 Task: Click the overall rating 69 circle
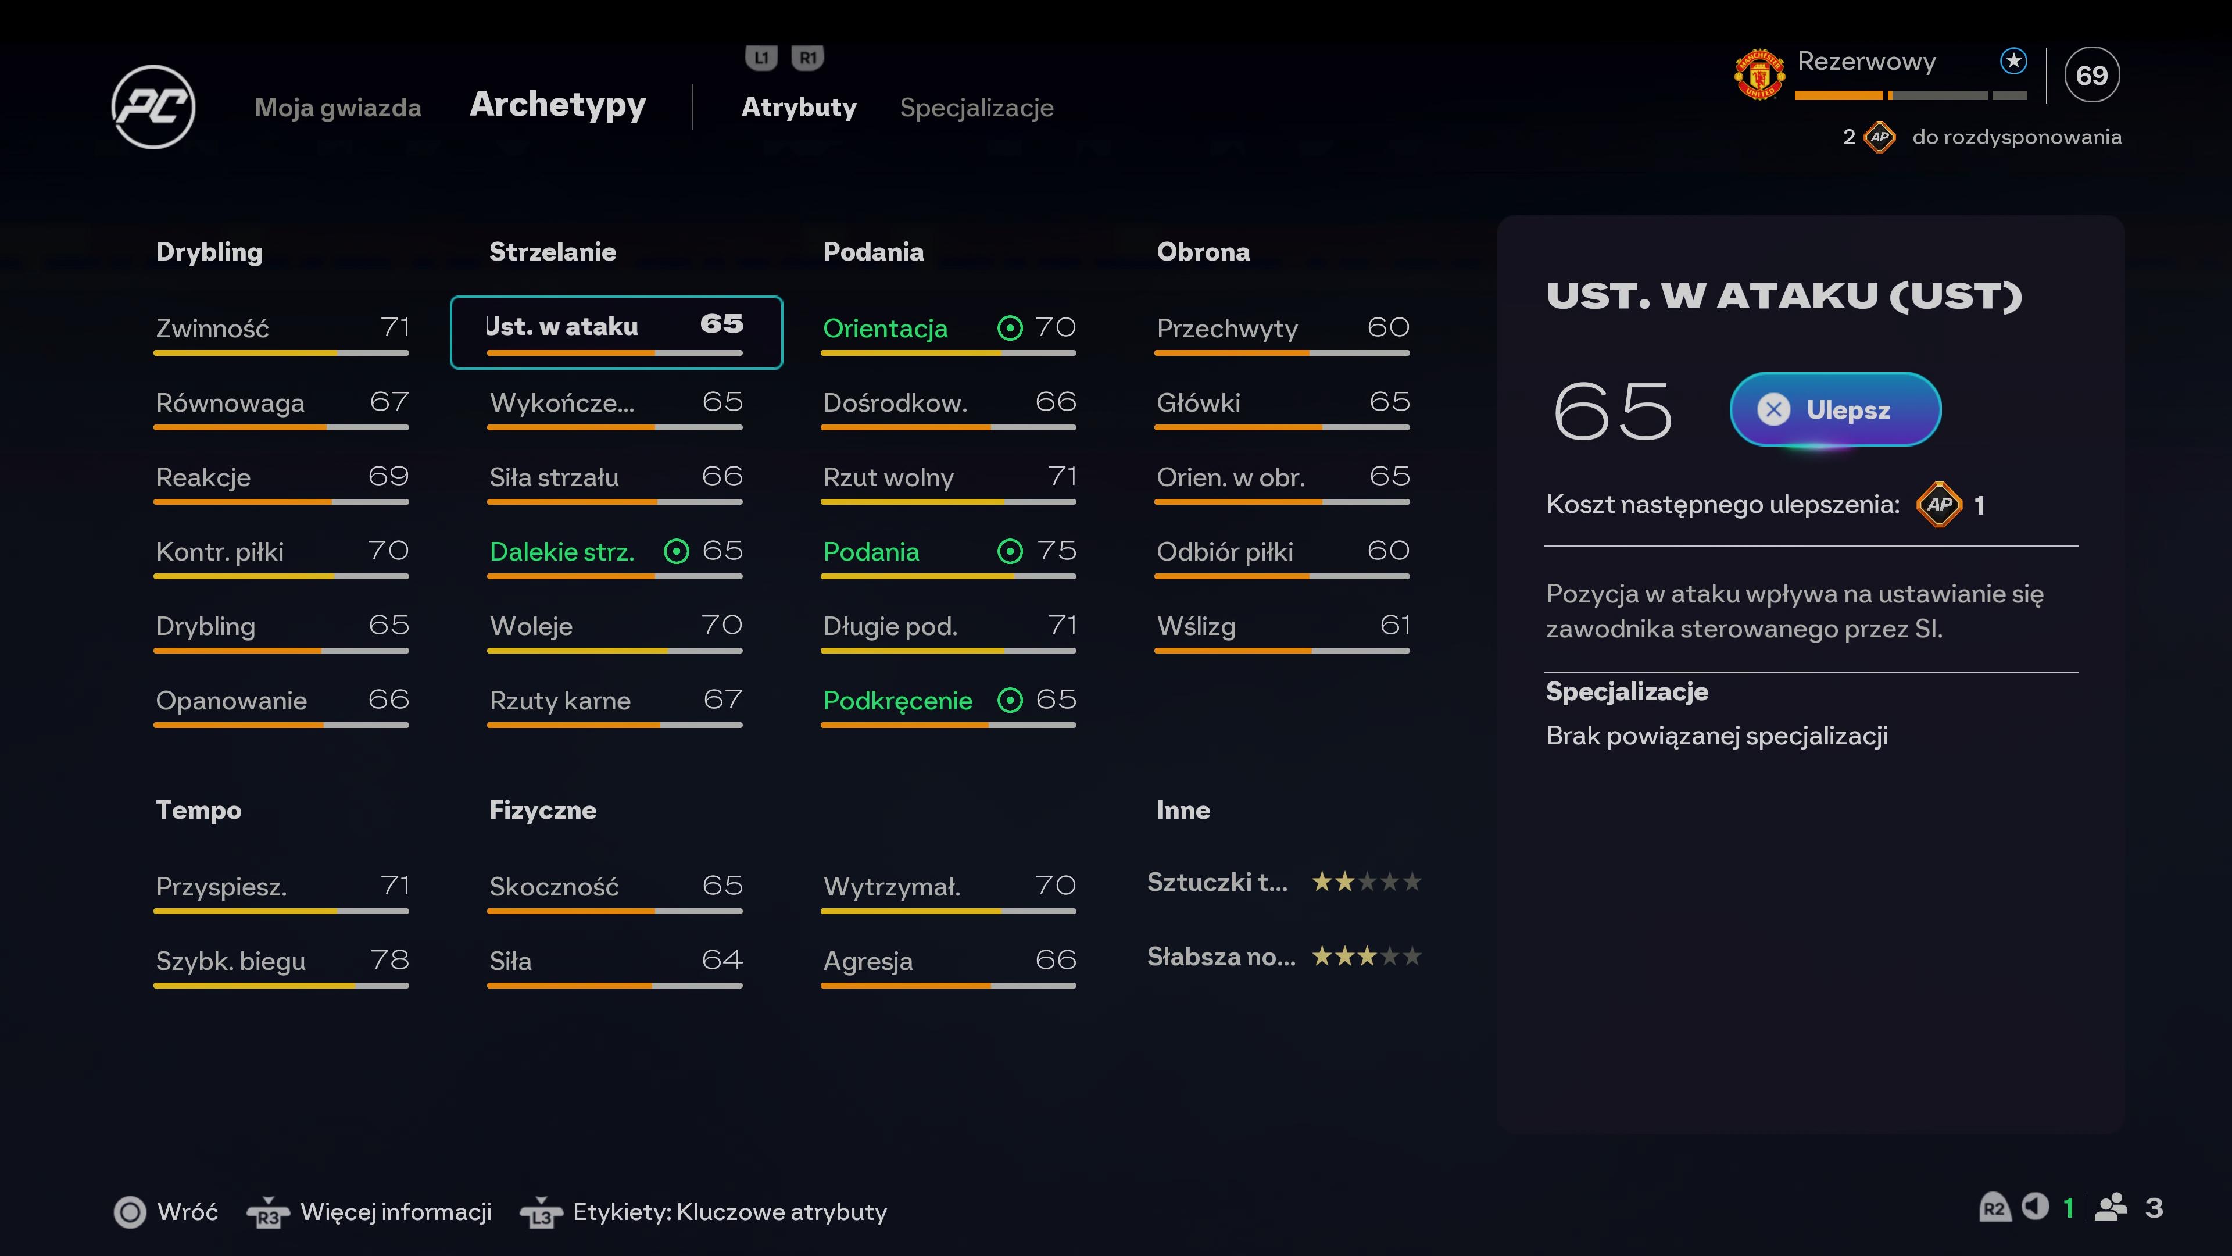2092,74
